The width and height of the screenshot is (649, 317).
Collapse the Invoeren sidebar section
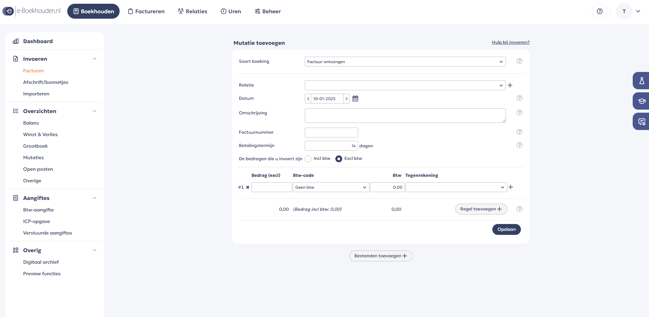click(x=94, y=59)
